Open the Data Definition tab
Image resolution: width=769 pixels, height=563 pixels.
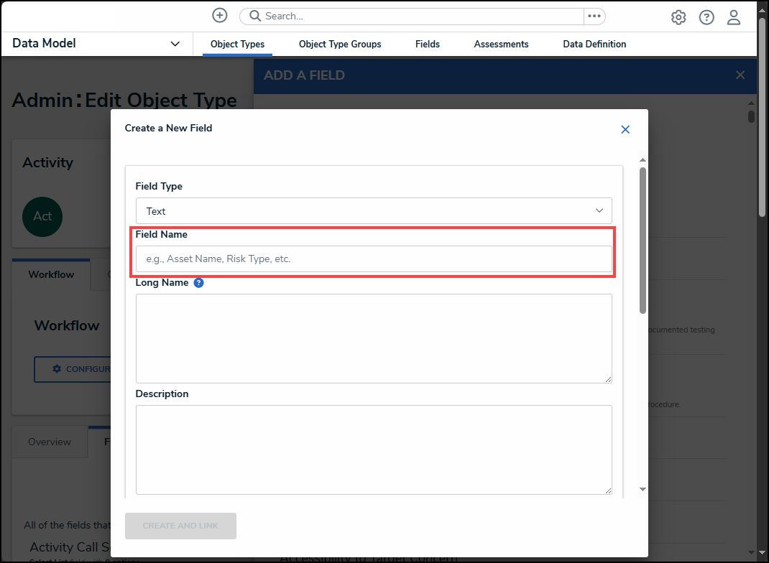tap(594, 44)
